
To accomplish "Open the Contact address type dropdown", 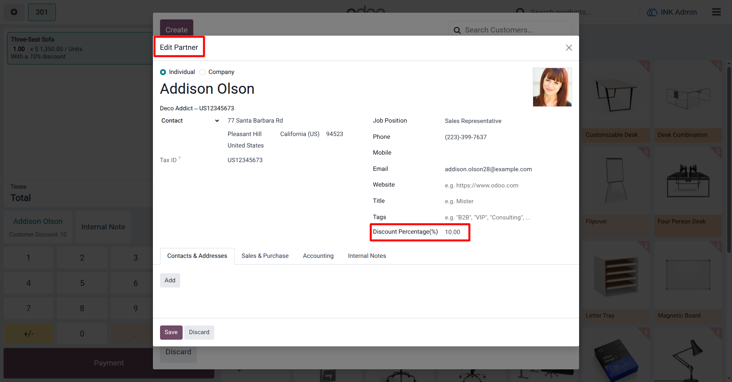I will (190, 121).
